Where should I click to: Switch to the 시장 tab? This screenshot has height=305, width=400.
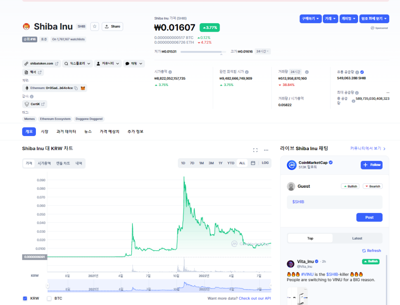(x=44, y=132)
